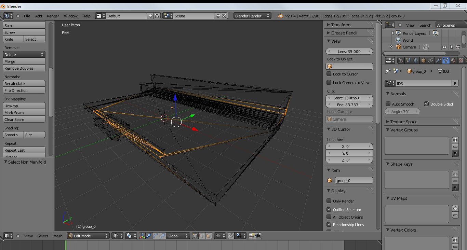The image size is (467, 250).
Task: Click the OpenGL render animation clapper icon
Action: (258, 236)
